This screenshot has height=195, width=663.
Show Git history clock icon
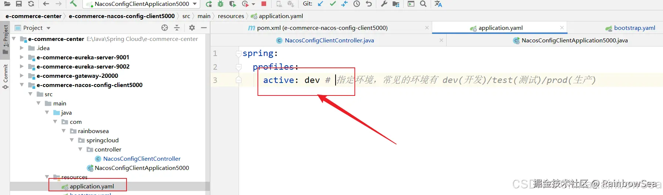(357, 4)
